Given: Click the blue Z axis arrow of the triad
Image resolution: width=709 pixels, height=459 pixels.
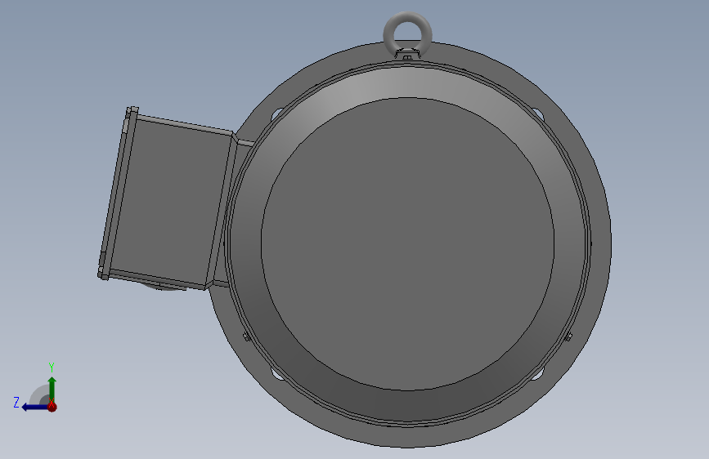Looking at the screenshot, I should (x=35, y=408).
